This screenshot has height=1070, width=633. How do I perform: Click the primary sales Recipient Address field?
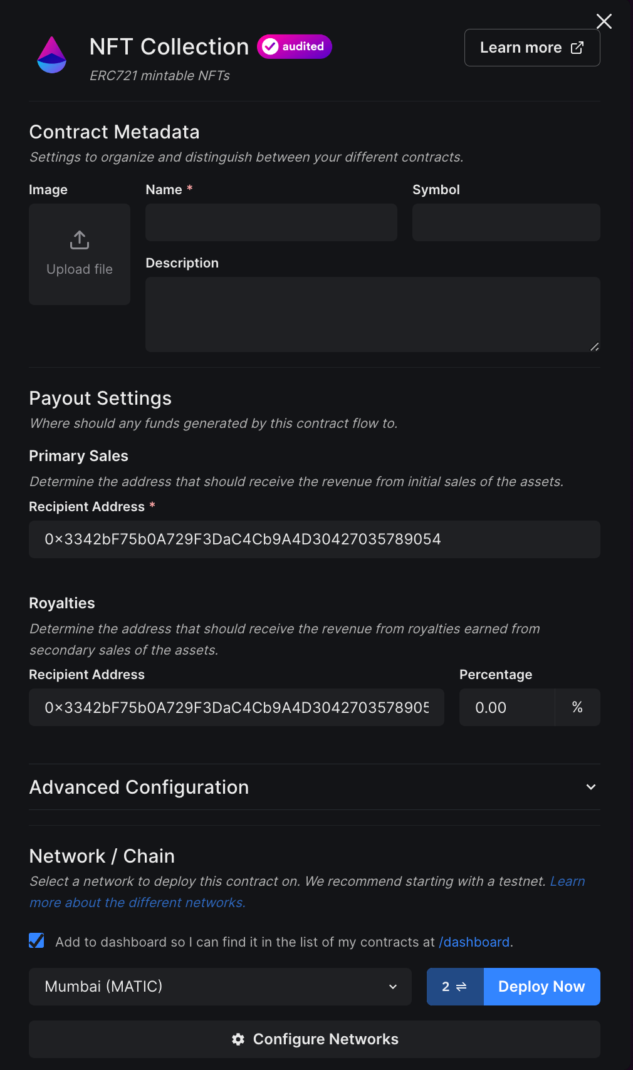[314, 539]
